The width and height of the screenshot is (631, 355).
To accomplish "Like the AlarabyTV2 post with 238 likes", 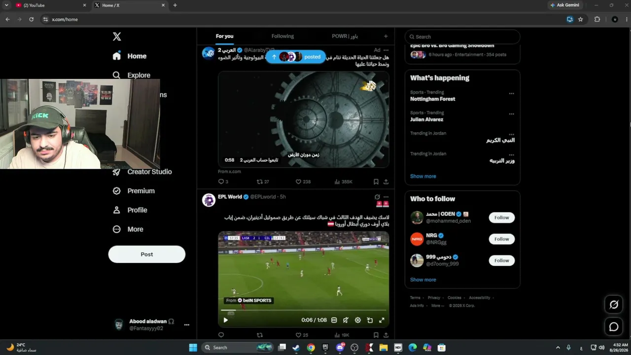I will pyautogui.click(x=303, y=181).
